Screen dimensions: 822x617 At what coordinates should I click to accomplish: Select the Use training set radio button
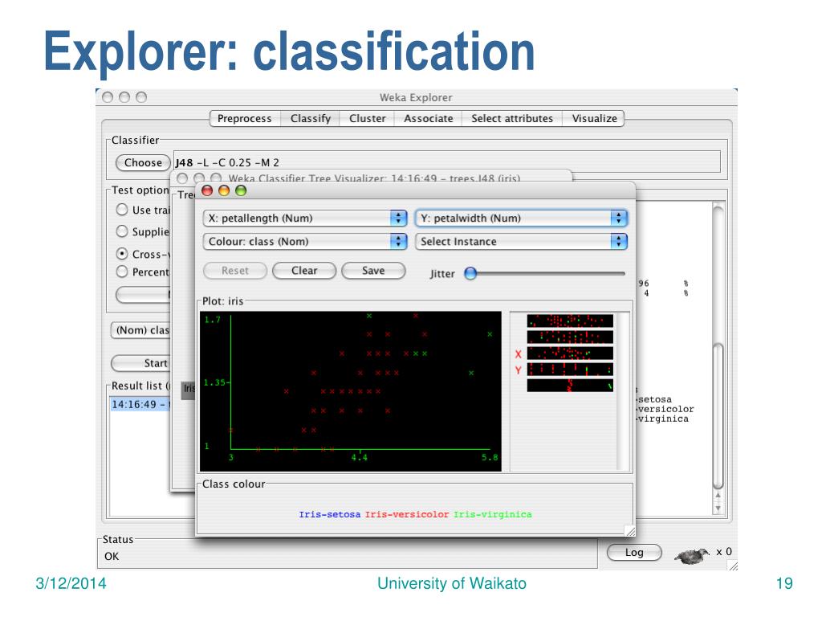point(122,210)
